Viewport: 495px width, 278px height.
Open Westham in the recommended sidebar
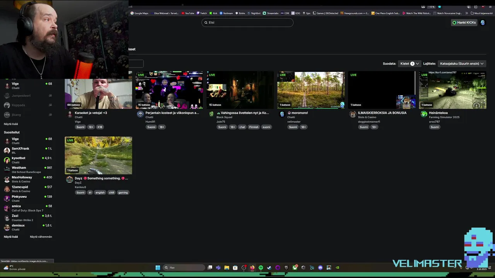coord(28,170)
